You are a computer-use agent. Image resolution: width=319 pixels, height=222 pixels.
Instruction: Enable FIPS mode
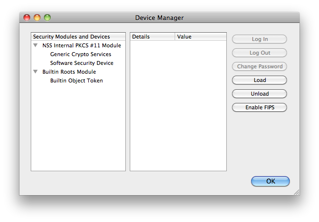click(x=259, y=107)
